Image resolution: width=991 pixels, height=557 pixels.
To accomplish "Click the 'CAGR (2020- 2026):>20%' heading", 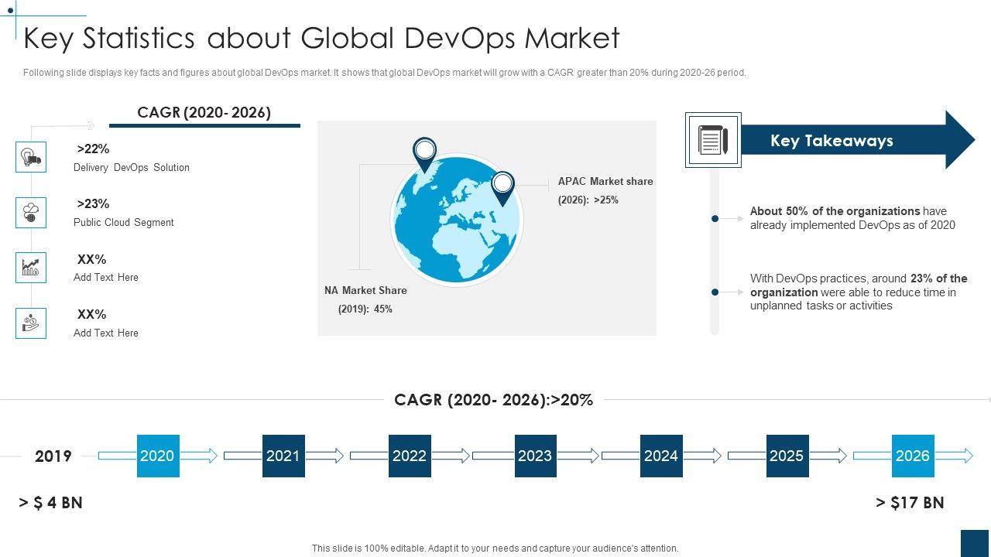I will [493, 400].
